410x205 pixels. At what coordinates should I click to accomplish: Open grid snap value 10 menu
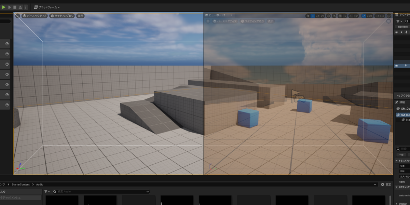click(345, 16)
